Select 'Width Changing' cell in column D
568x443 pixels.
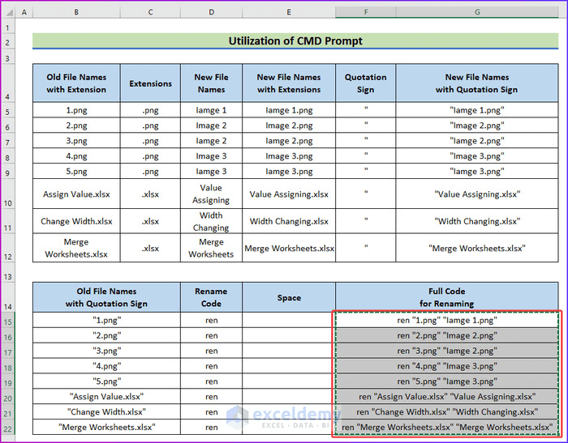pos(211,221)
